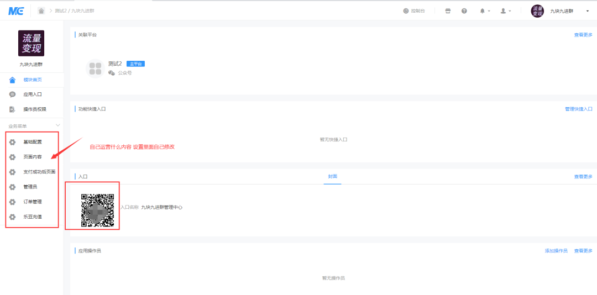Expand the bell notification dropdown caret
The width and height of the screenshot is (597, 295).
489,12
